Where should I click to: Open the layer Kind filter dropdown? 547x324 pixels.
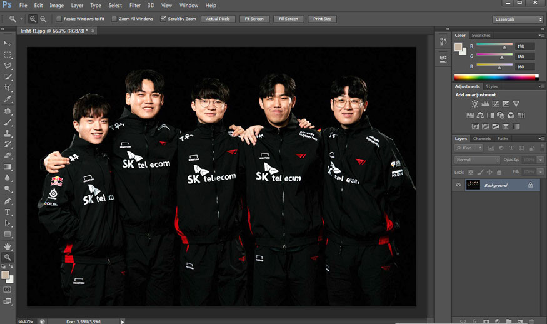pyautogui.click(x=469, y=148)
